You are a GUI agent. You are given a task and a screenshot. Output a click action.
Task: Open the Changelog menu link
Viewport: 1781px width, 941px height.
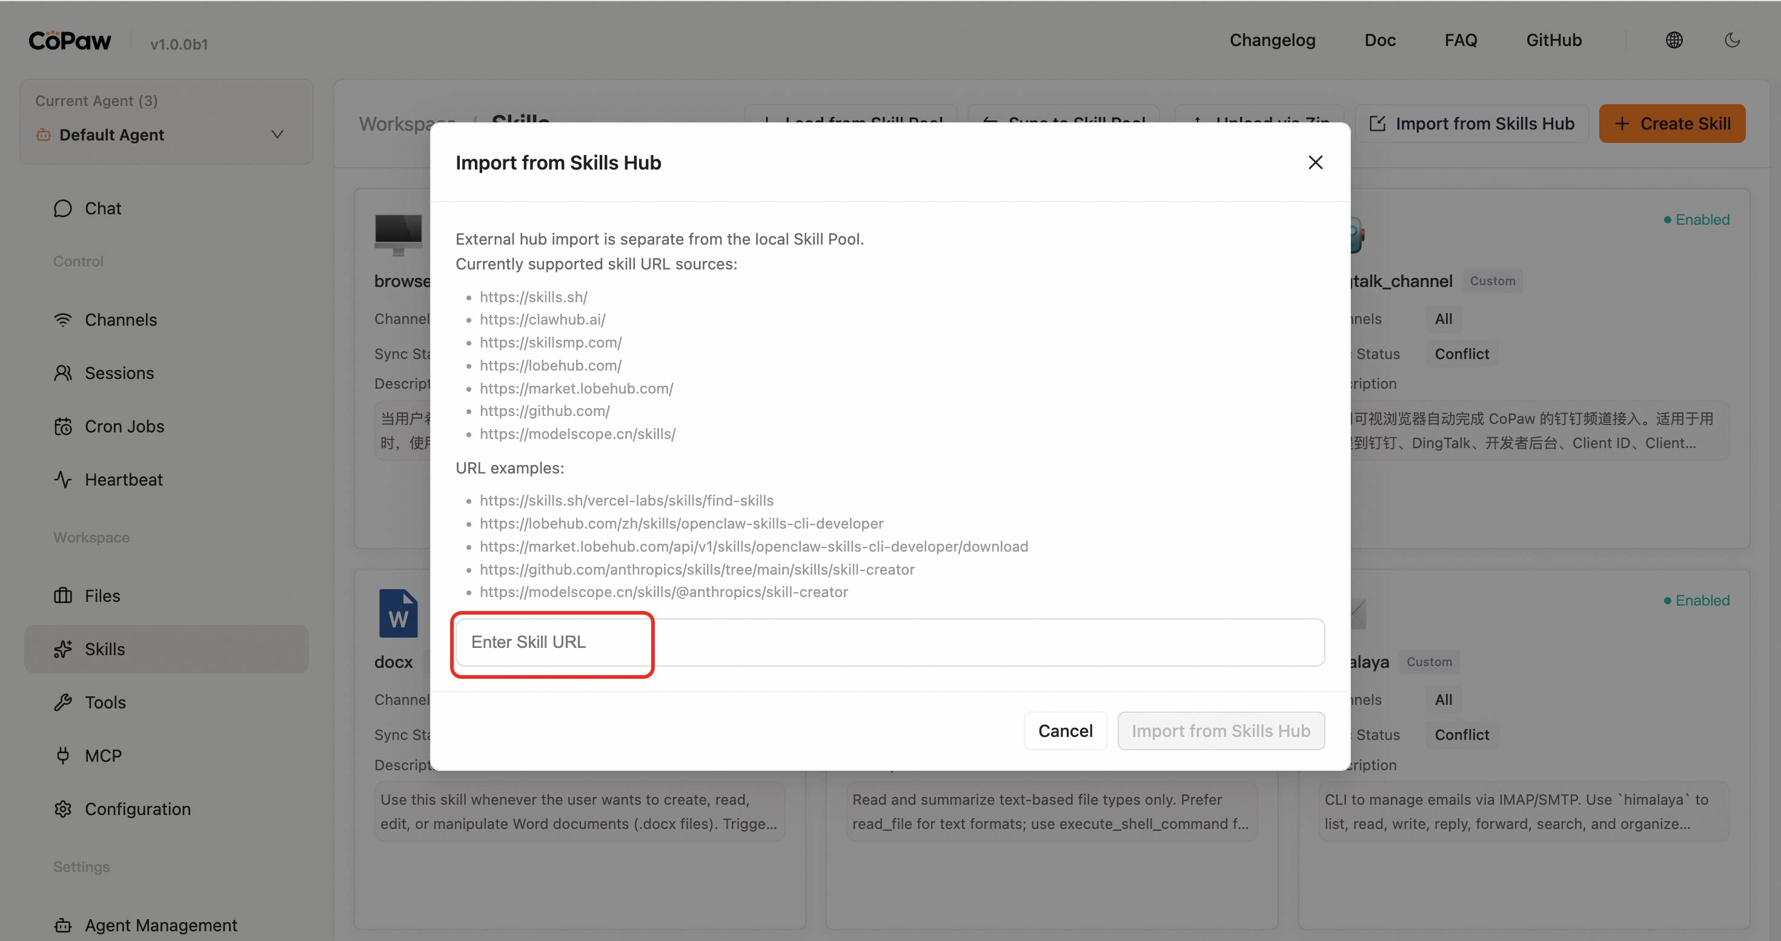pos(1272,40)
